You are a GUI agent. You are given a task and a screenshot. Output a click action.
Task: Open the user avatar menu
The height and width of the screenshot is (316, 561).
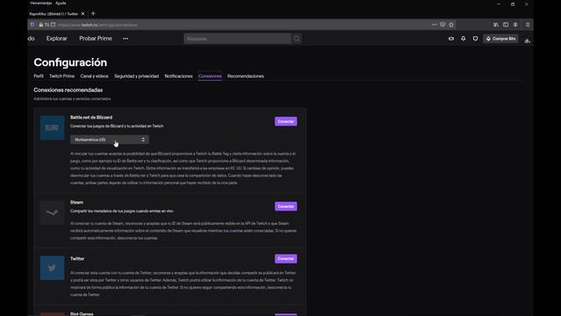pyautogui.click(x=527, y=39)
